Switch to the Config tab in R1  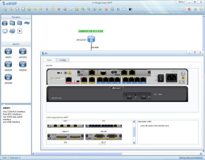point(63,60)
